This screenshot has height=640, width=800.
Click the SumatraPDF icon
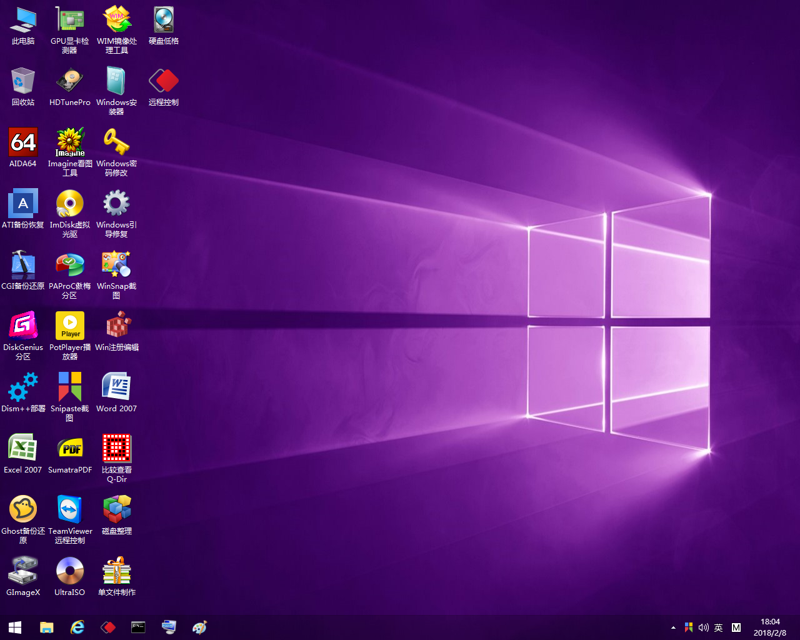coord(70,454)
